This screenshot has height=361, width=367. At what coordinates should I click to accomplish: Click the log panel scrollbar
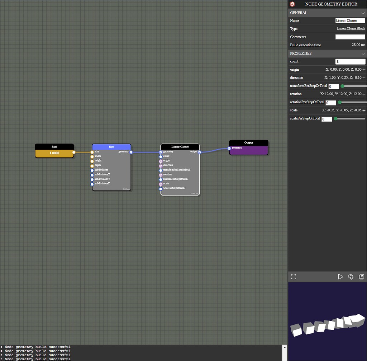[285, 352]
